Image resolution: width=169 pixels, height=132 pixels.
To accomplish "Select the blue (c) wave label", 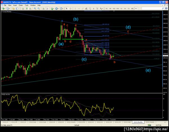I will [x=84, y=59].
